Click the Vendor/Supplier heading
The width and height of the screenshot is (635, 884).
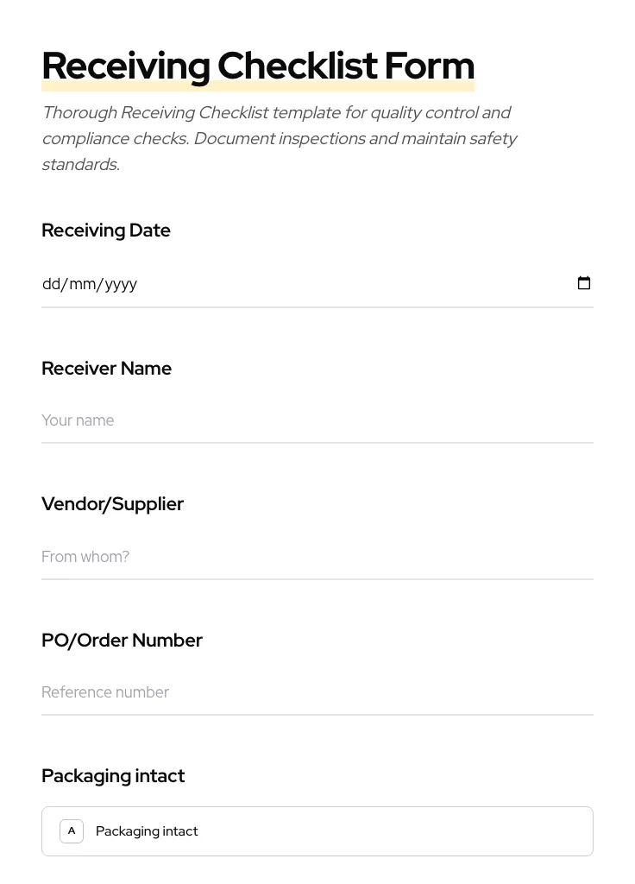[x=112, y=504]
